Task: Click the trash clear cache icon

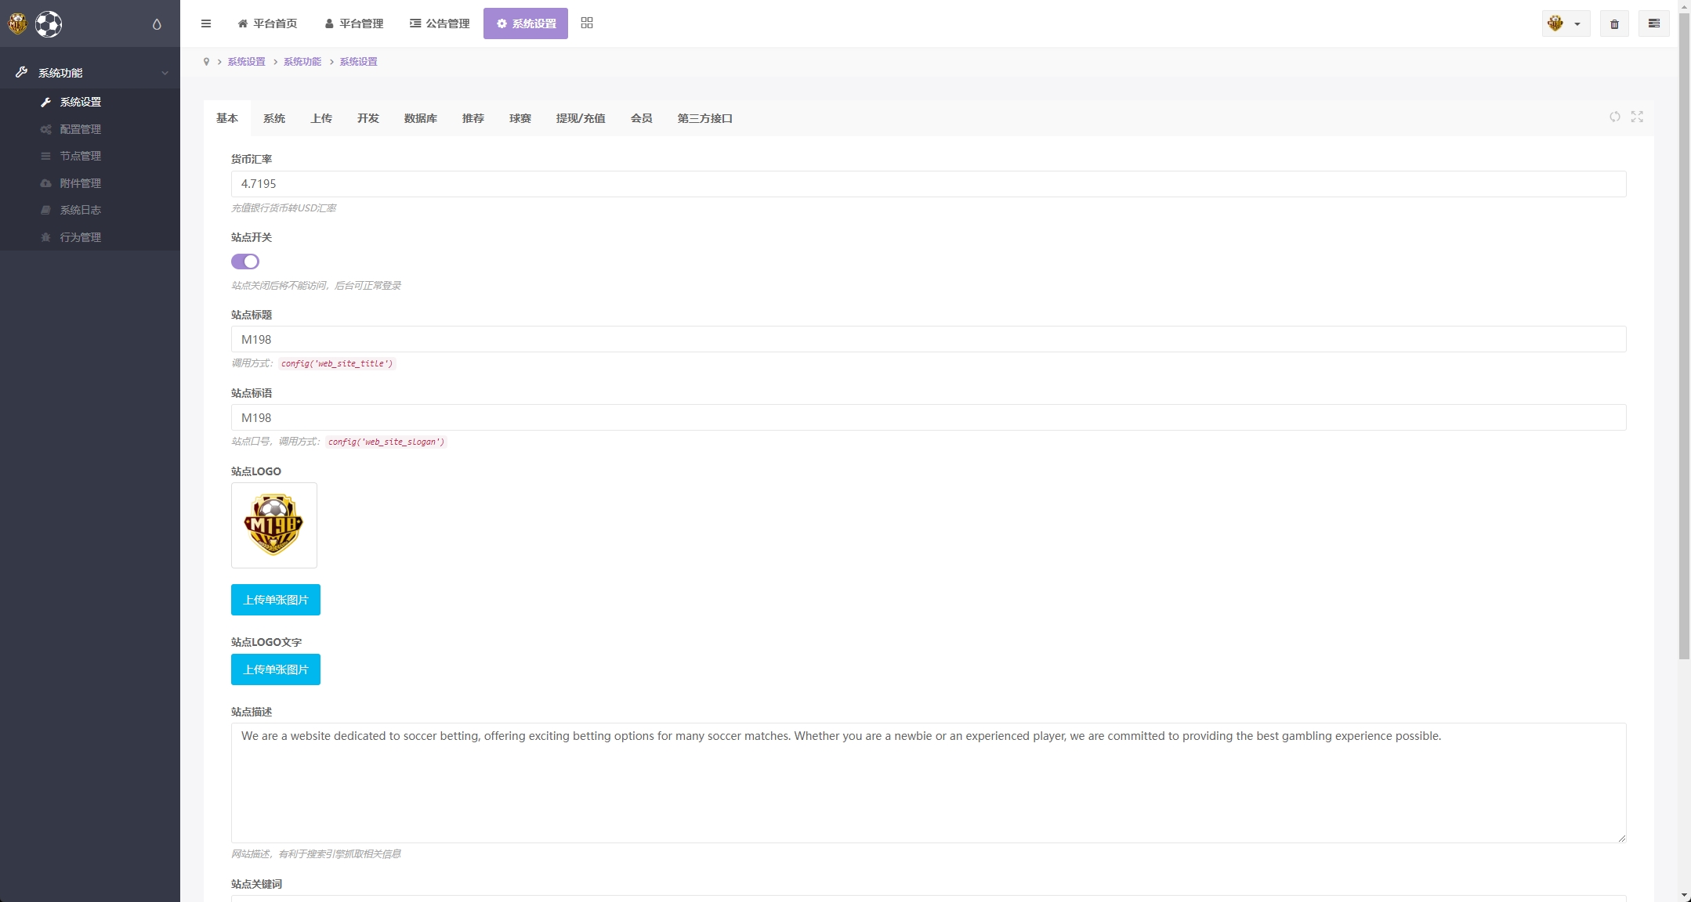Action: tap(1614, 23)
